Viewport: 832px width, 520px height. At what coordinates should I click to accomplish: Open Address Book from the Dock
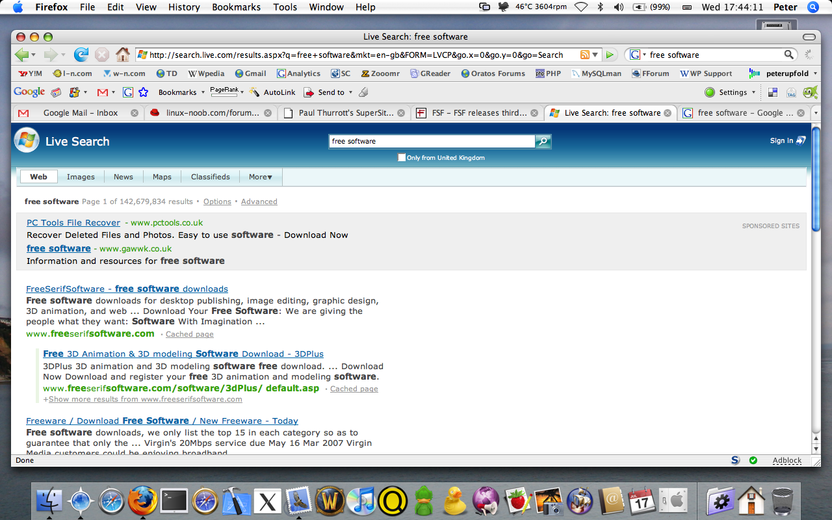pyautogui.click(x=611, y=501)
